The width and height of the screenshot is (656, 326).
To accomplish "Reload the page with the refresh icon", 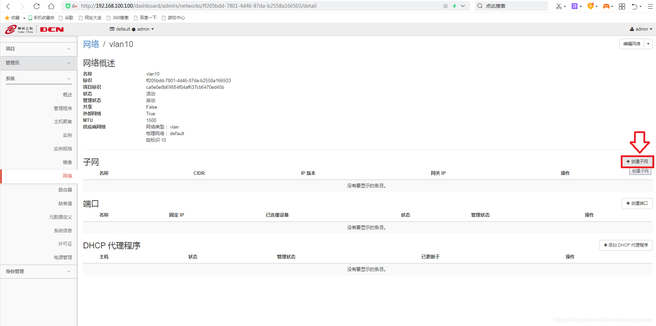I will (x=37, y=6).
